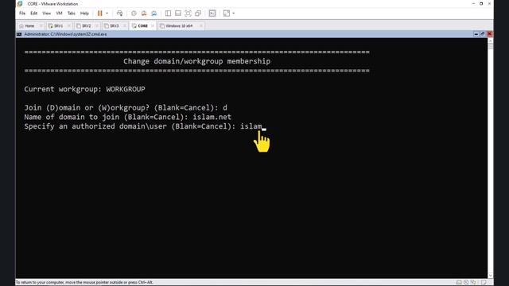Click the hard disk status icon
The height and width of the screenshot is (286, 509).
pos(459,283)
